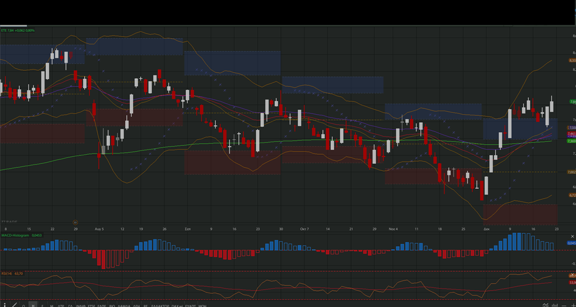
Task: Click the Οκτ 7 date axis label
Action: 305,229
